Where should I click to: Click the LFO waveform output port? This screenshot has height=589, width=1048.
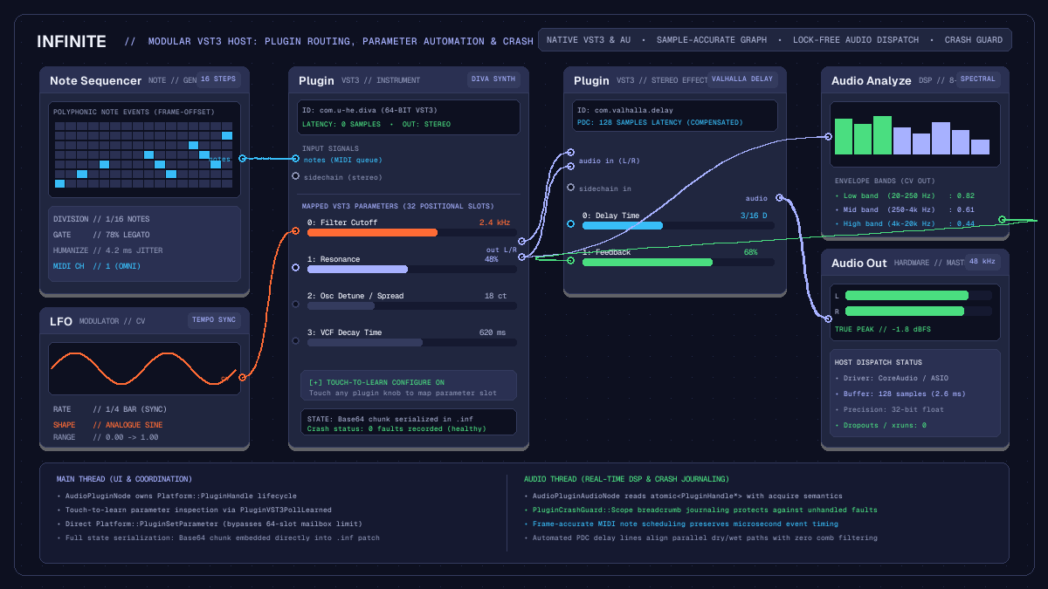click(242, 377)
